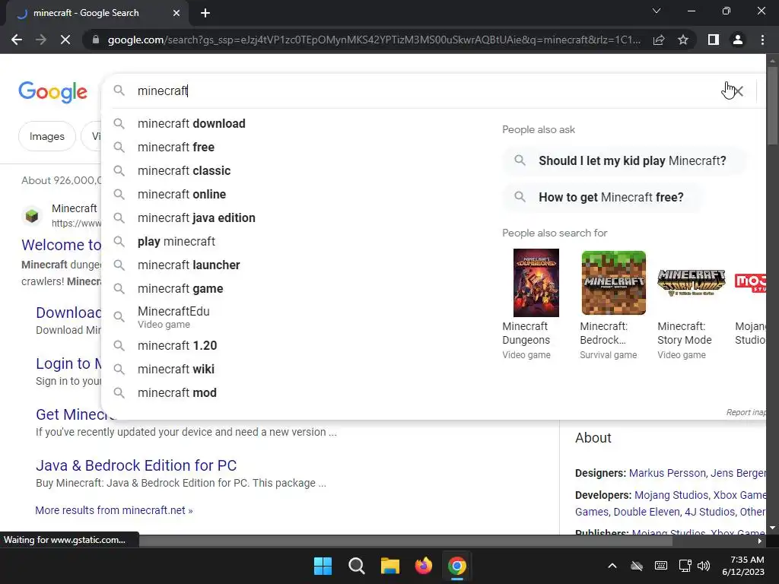Open the Mojang Studios thumbnail

750,283
